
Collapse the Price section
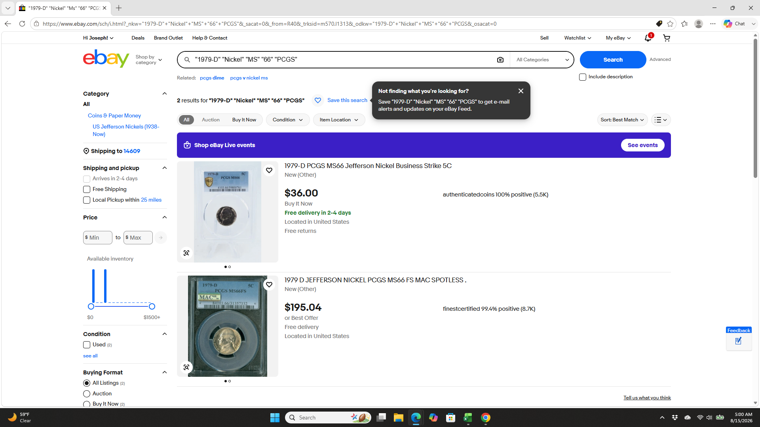point(165,217)
